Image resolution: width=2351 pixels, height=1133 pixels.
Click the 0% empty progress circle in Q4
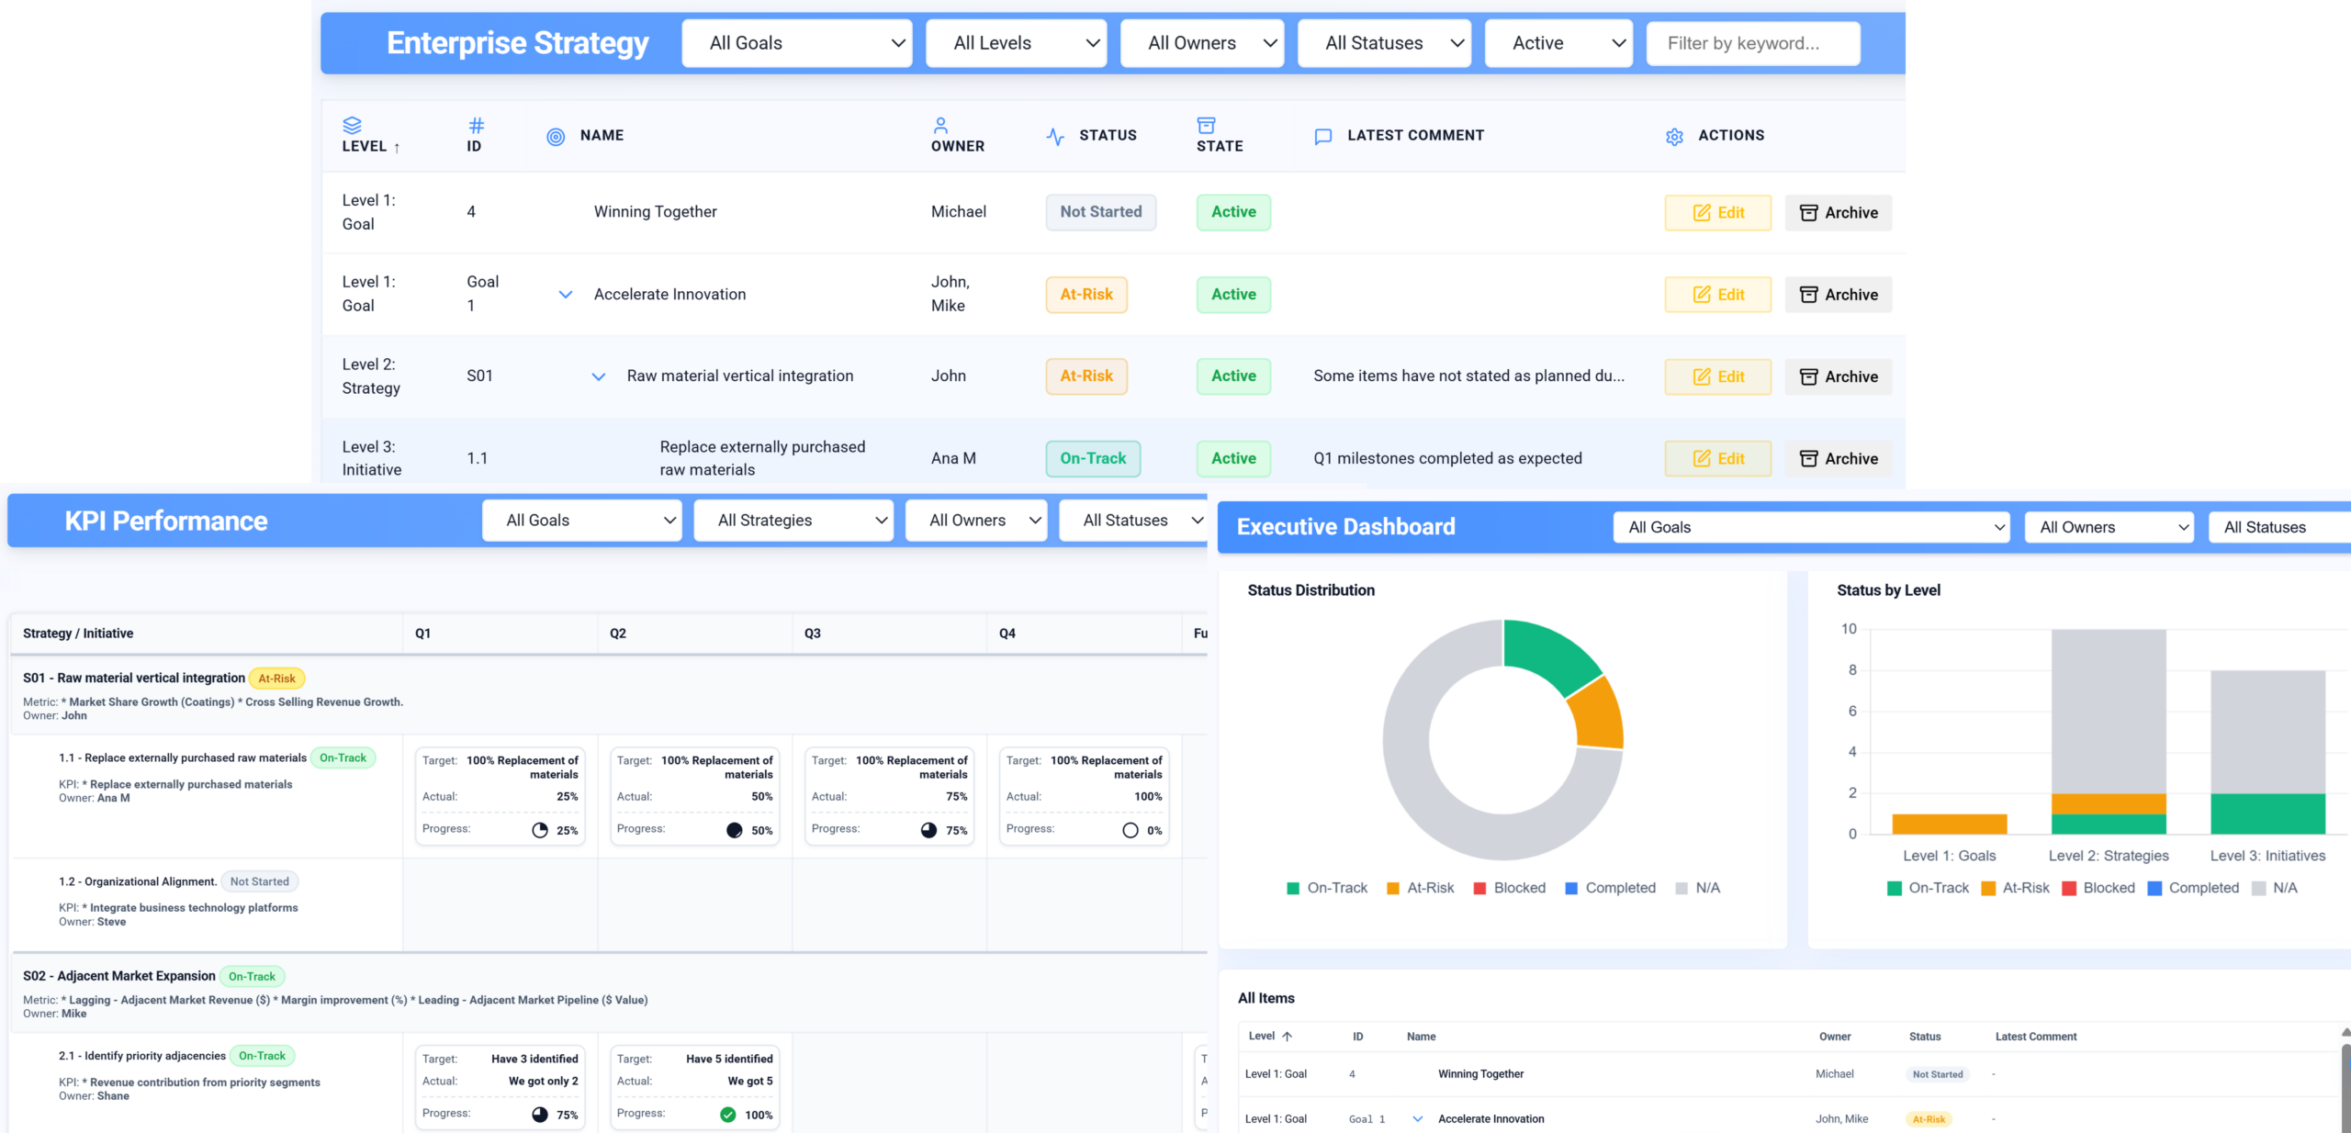[1131, 830]
